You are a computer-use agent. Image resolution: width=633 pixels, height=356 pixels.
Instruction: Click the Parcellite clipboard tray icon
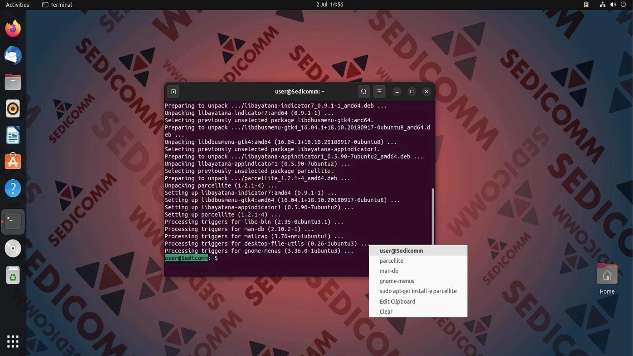click(586, 5)
